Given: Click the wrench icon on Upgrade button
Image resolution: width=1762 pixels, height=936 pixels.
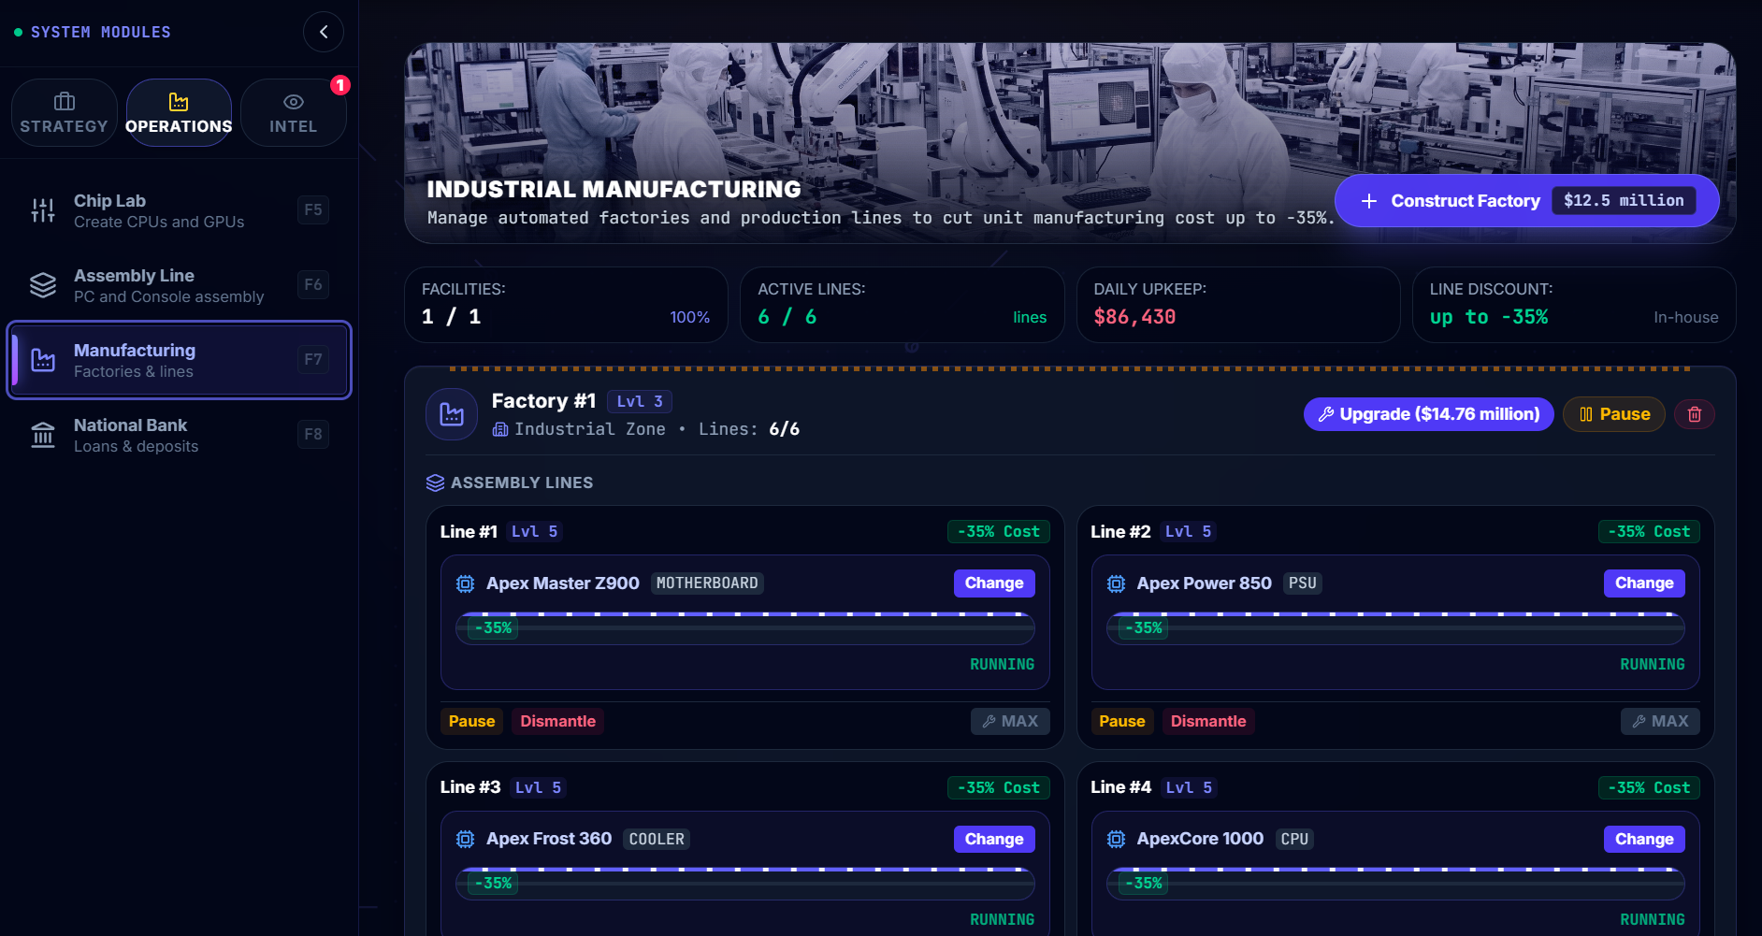Looking at the screenshot, I should (x=1325, y=414).
